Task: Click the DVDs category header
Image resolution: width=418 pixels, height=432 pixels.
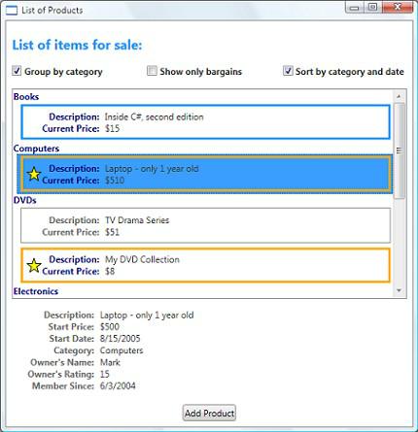Action: [25, 200]
